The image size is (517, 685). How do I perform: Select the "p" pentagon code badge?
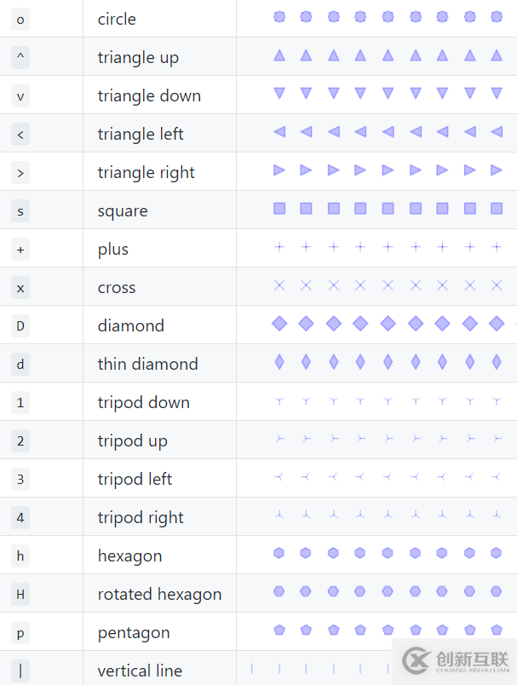(20, 633)
